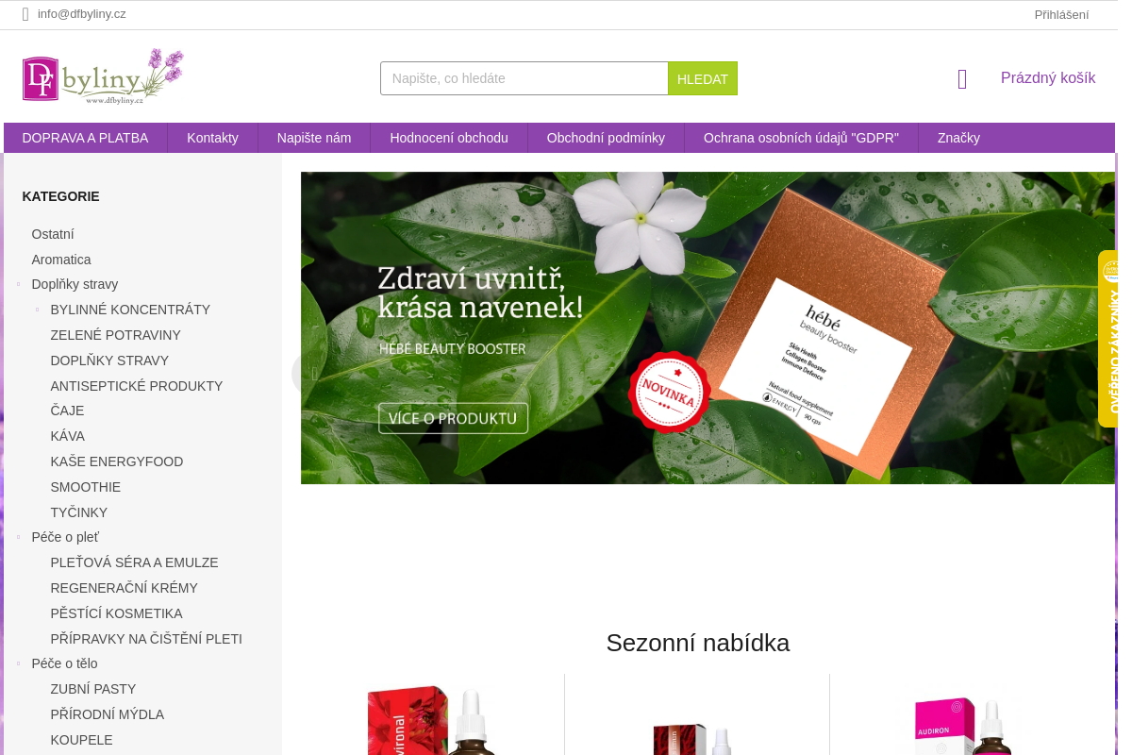Collapse the Doplňky stravy category

tap(18, 284)
